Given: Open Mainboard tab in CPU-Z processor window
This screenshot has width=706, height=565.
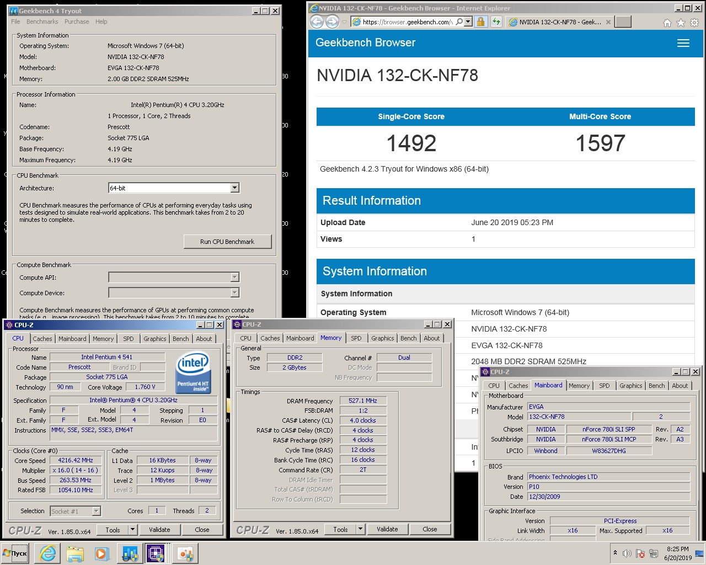Looking at the screenshot, I should point(72,339).
